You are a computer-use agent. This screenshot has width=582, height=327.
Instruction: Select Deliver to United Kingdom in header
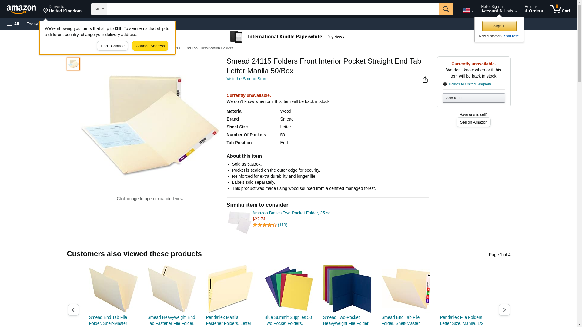pos(62,9)
